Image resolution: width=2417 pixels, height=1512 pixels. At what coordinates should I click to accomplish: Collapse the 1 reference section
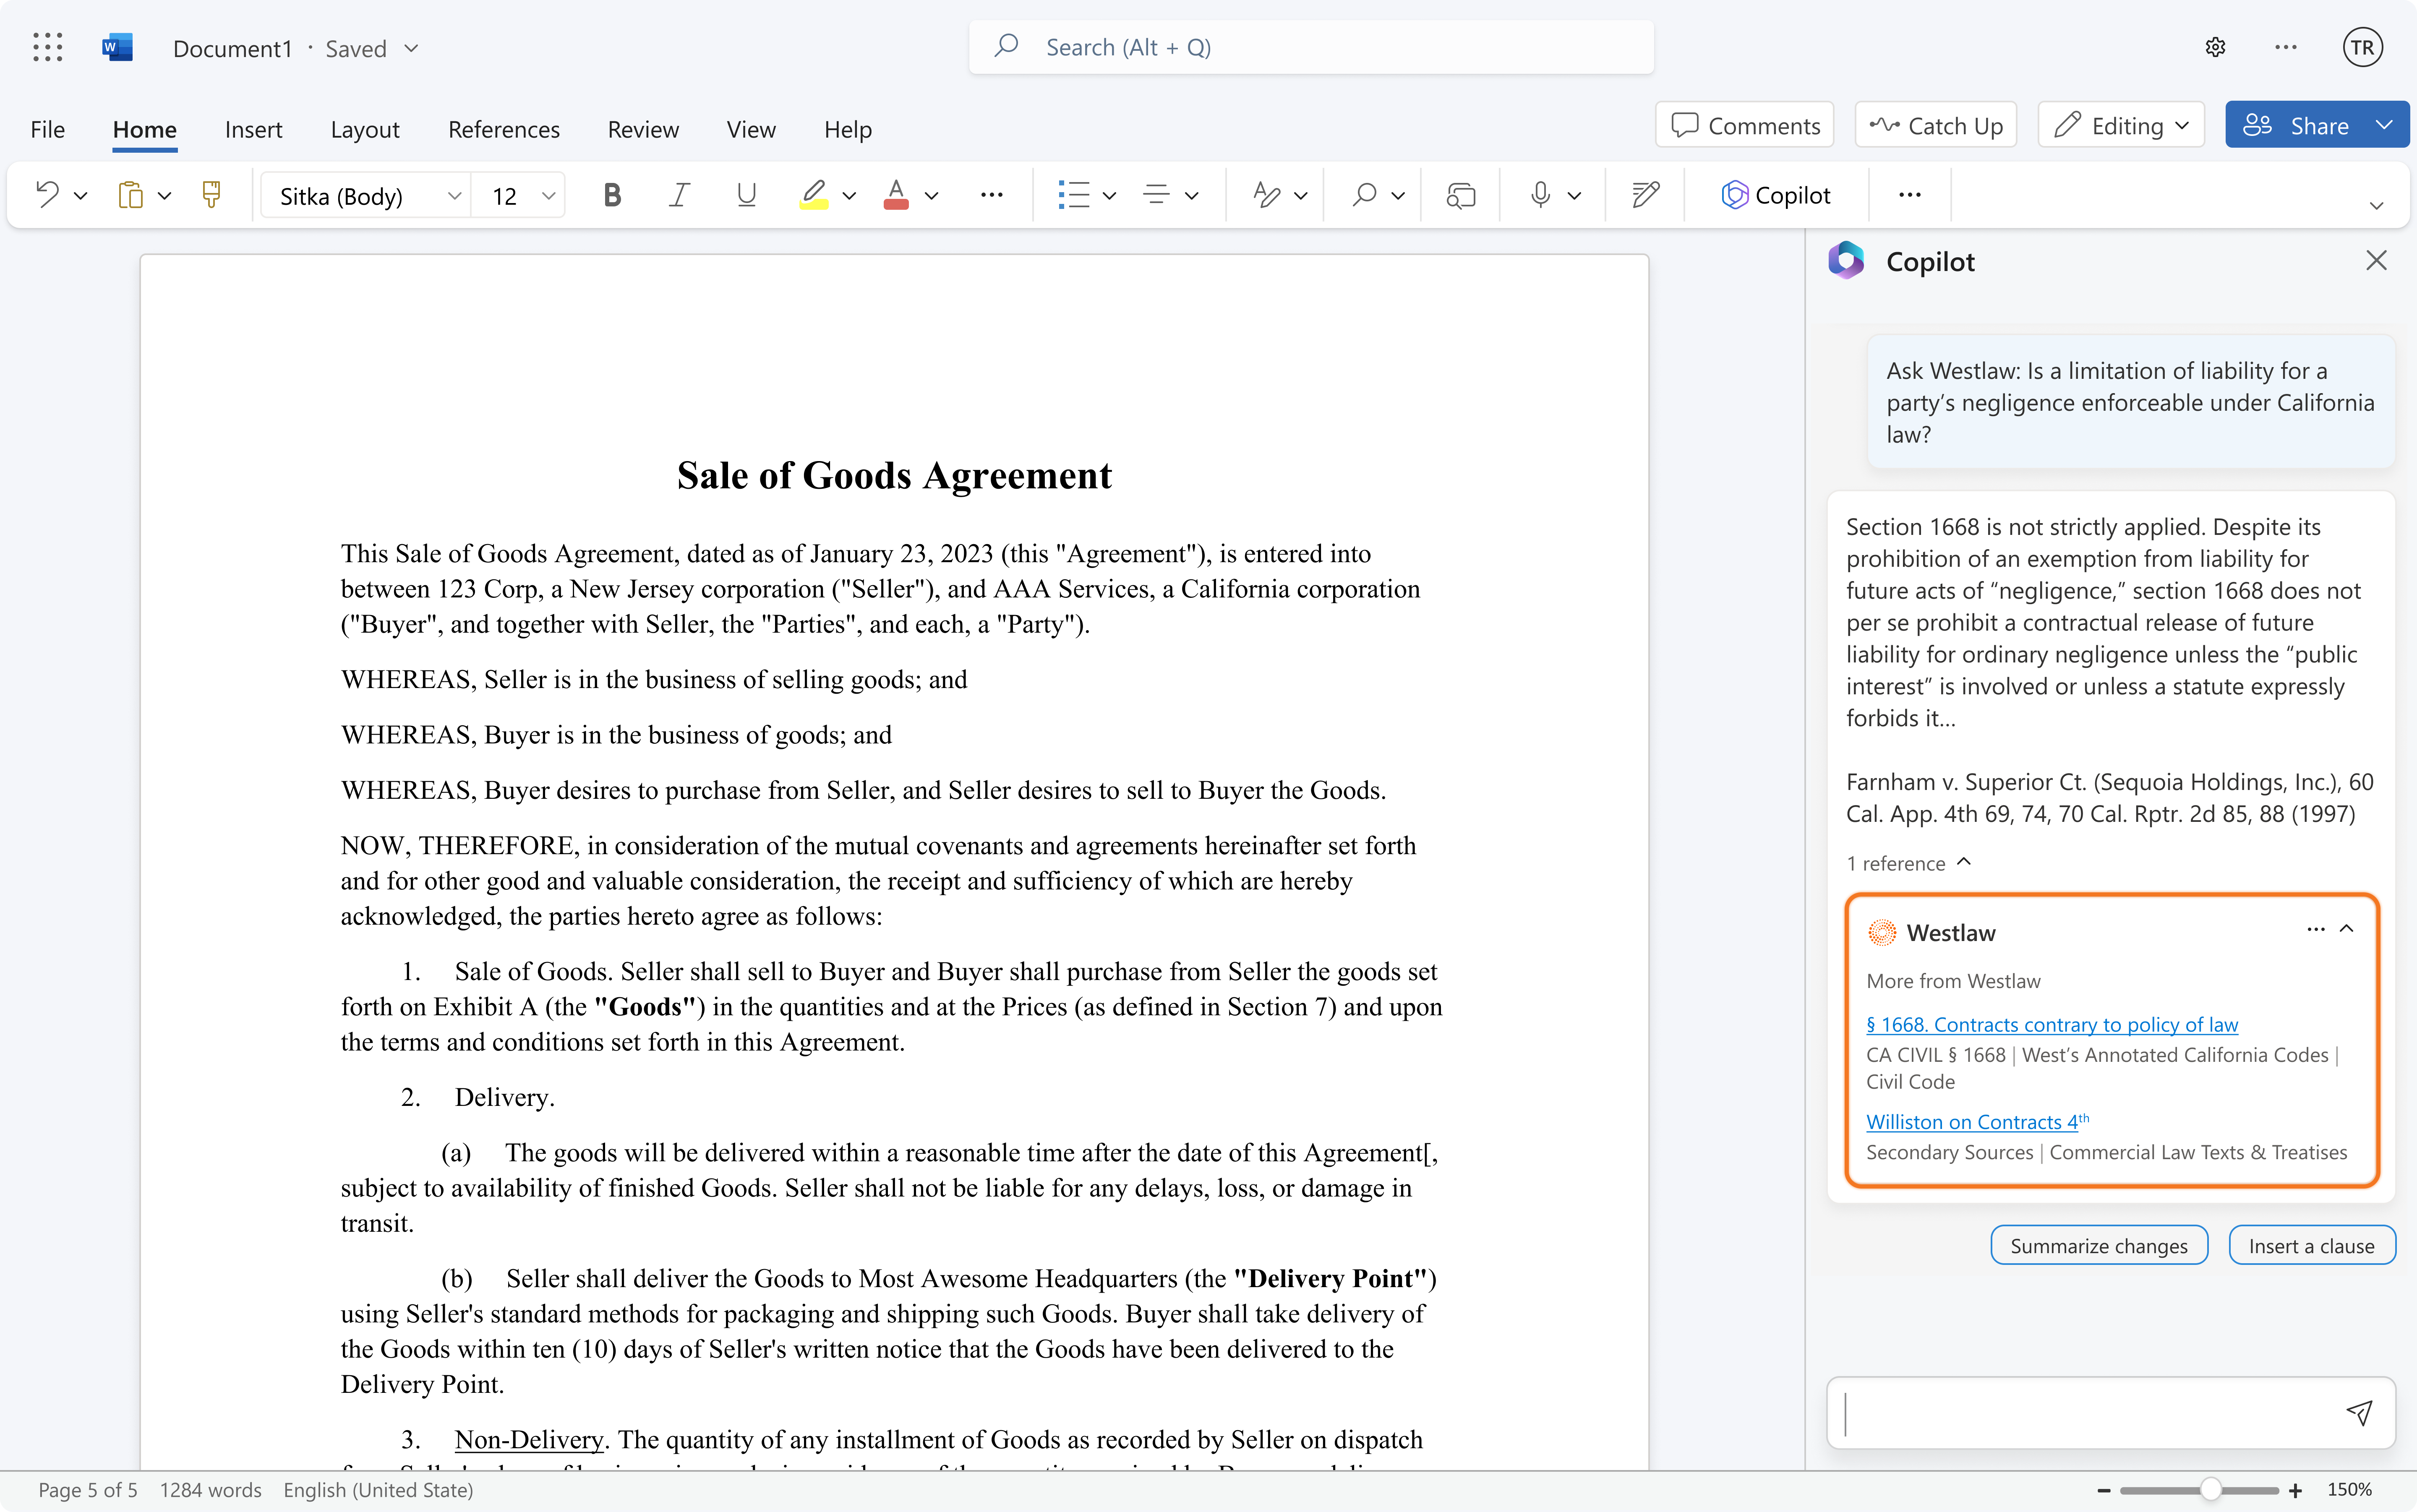click(1964, 862)
